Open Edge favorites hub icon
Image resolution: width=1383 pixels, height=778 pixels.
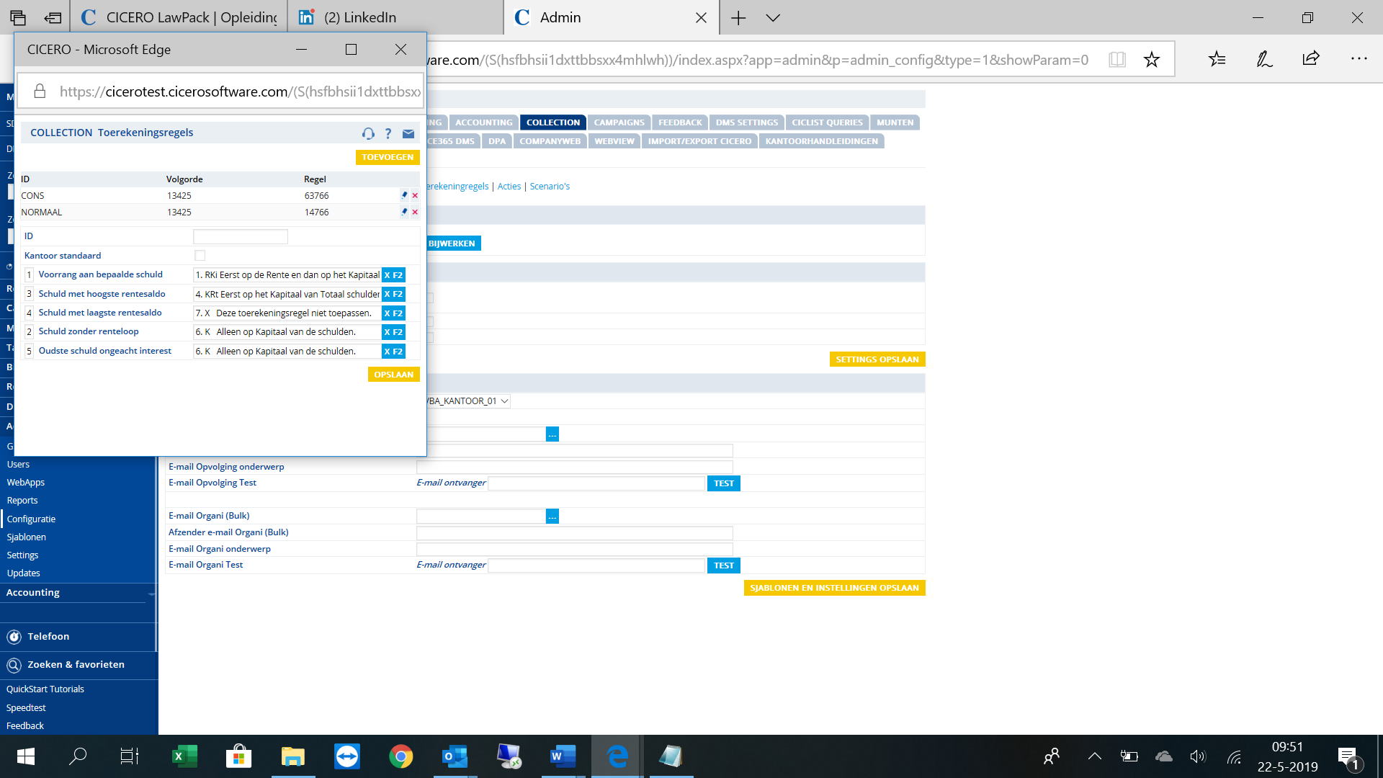1217,59
